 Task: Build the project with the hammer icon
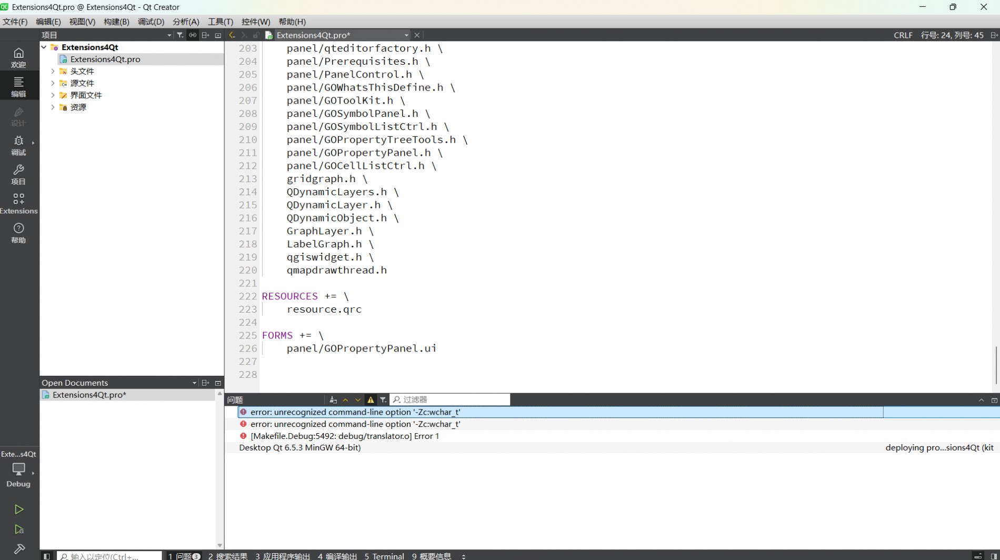click(x=19, y=549)
